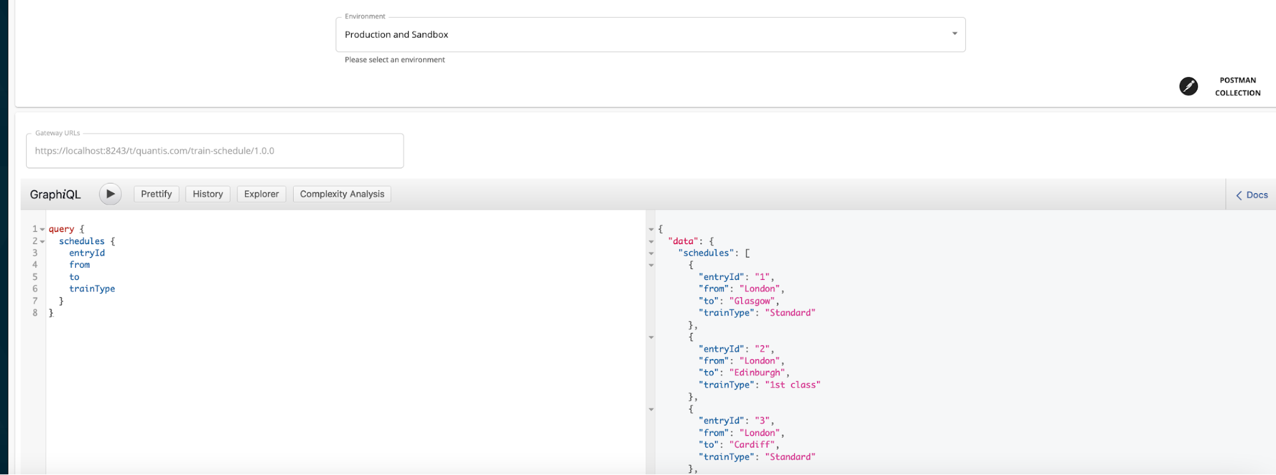Image resolution: width=1276 pixels, height=475 pixels.
Task: Collapse the entryId 1 result object
Action: pyautogui.click(x=651, y=265)
